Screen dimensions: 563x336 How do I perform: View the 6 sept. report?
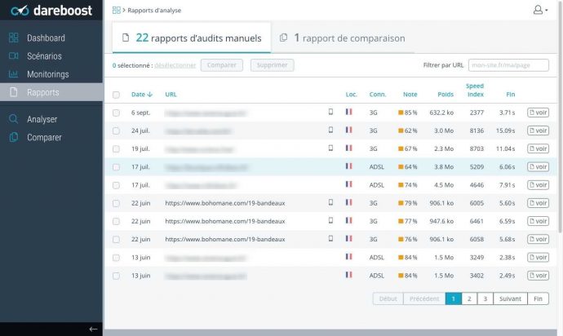tap(538, 113)
